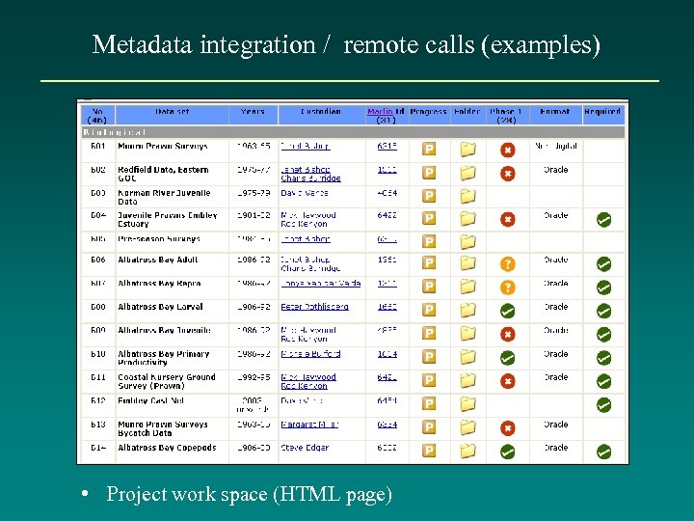
Task: Open the Charis Burridge link in row 602
Action: (310, 178)
